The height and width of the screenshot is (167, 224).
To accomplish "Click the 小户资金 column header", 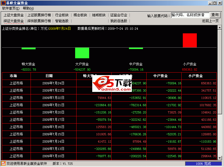I will click(x=199, y=76).
